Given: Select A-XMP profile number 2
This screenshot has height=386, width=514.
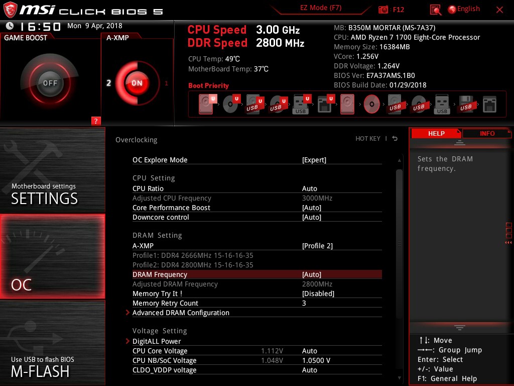Looking at the screenshot, I should coord(108,83).
